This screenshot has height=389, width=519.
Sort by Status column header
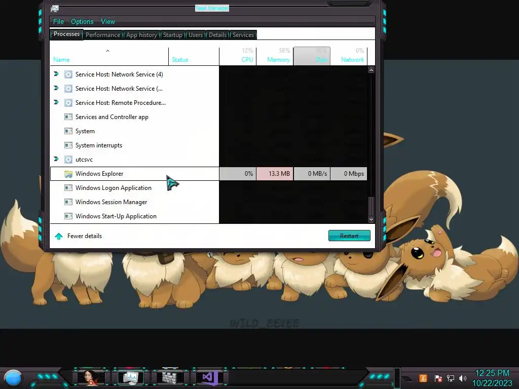(x=194, y=57)
